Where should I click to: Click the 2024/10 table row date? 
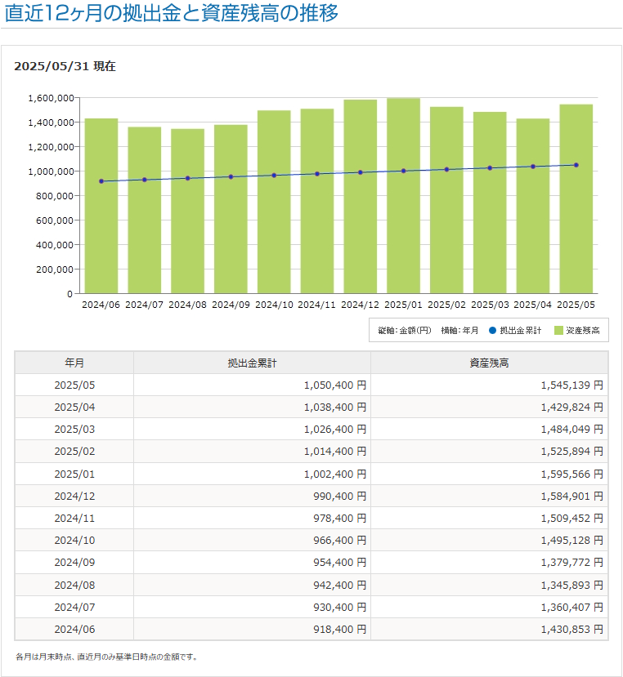[74, 540]
